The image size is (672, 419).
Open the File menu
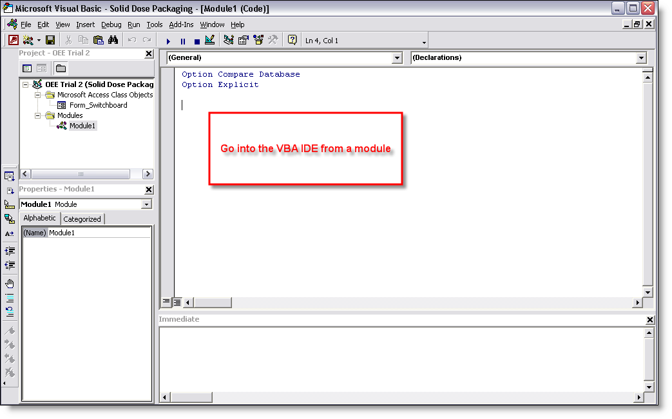coord(26,24)
